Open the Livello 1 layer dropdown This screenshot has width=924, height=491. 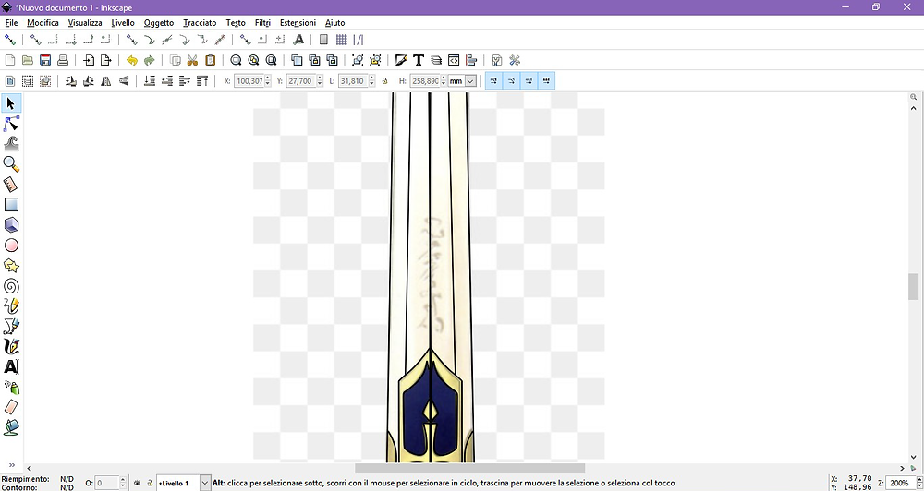[205, 483]
